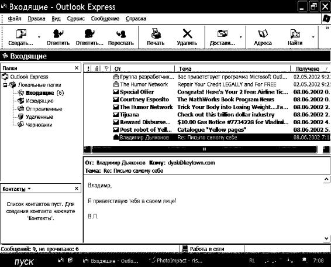Sort messages by Получено column

click(x=311, y=69)
